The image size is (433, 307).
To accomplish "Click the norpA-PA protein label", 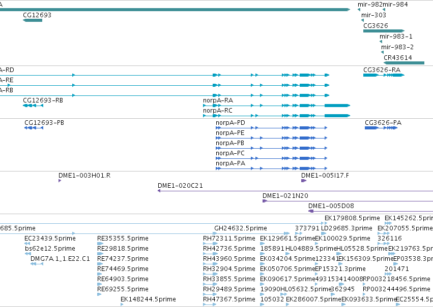I will tap(230, 163).
